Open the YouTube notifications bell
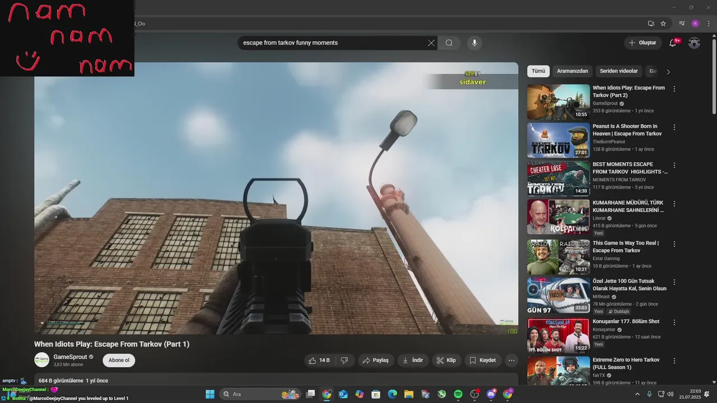The image size is (717, 403). click(673, 43)
